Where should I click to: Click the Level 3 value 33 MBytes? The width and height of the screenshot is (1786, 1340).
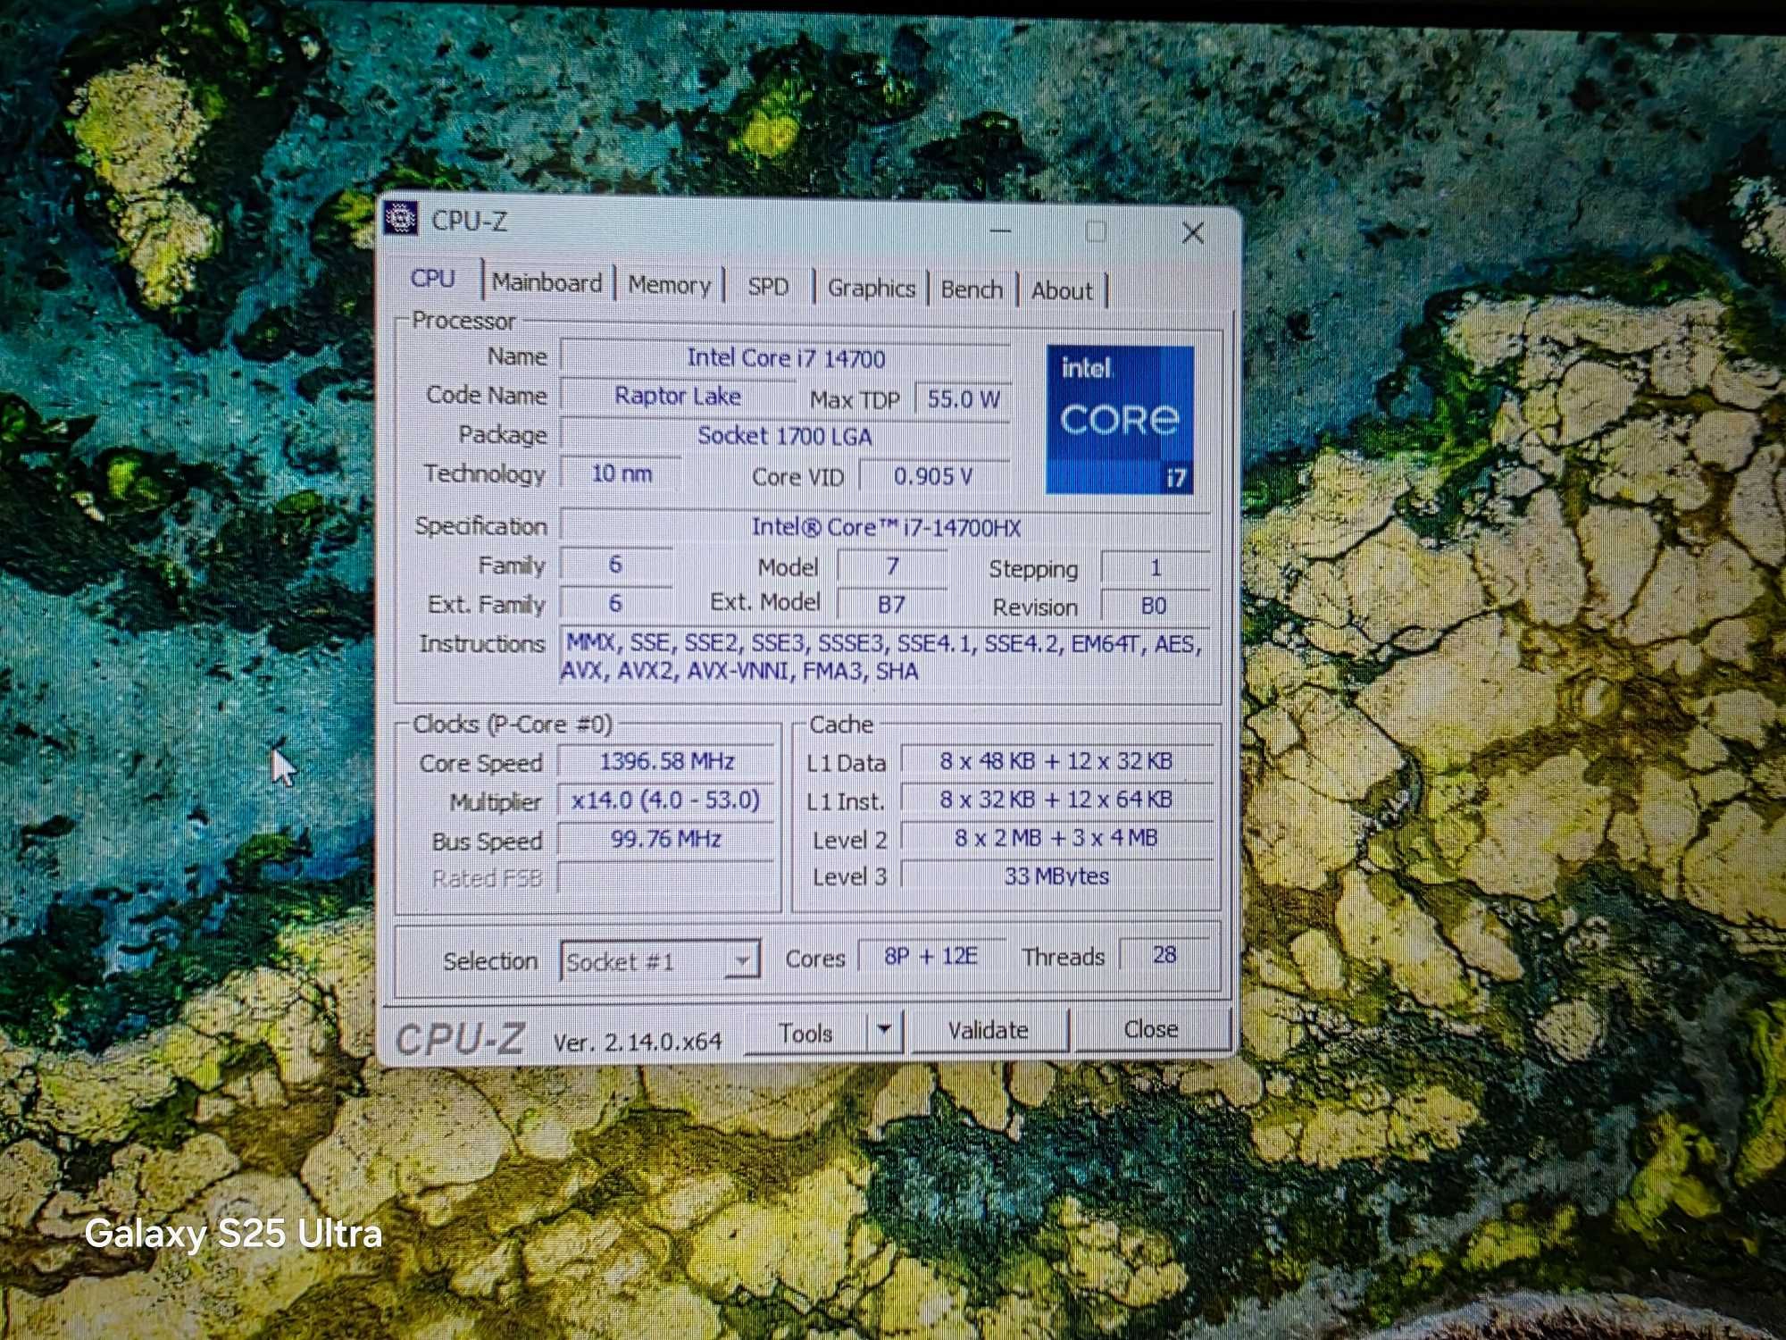tap(1056, 876)
